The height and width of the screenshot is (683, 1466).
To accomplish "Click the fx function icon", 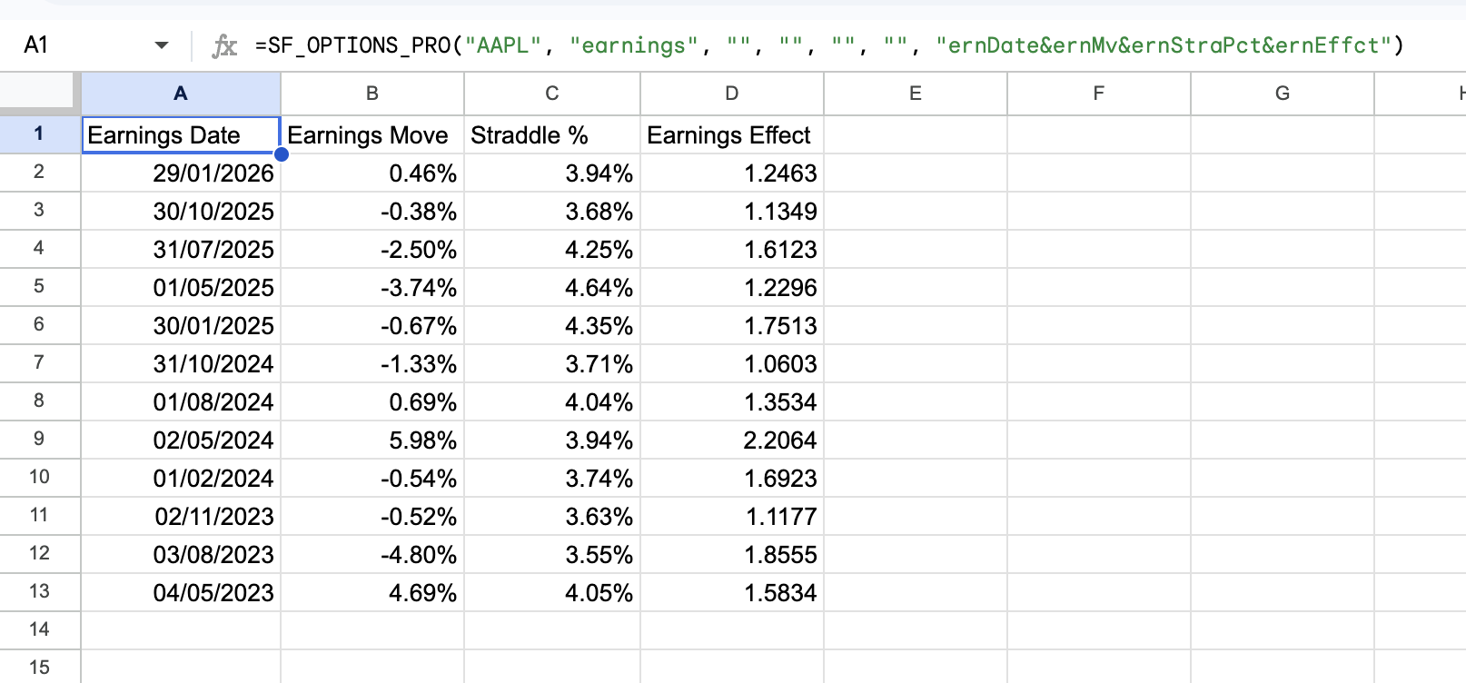I will (x=224, y=45).
